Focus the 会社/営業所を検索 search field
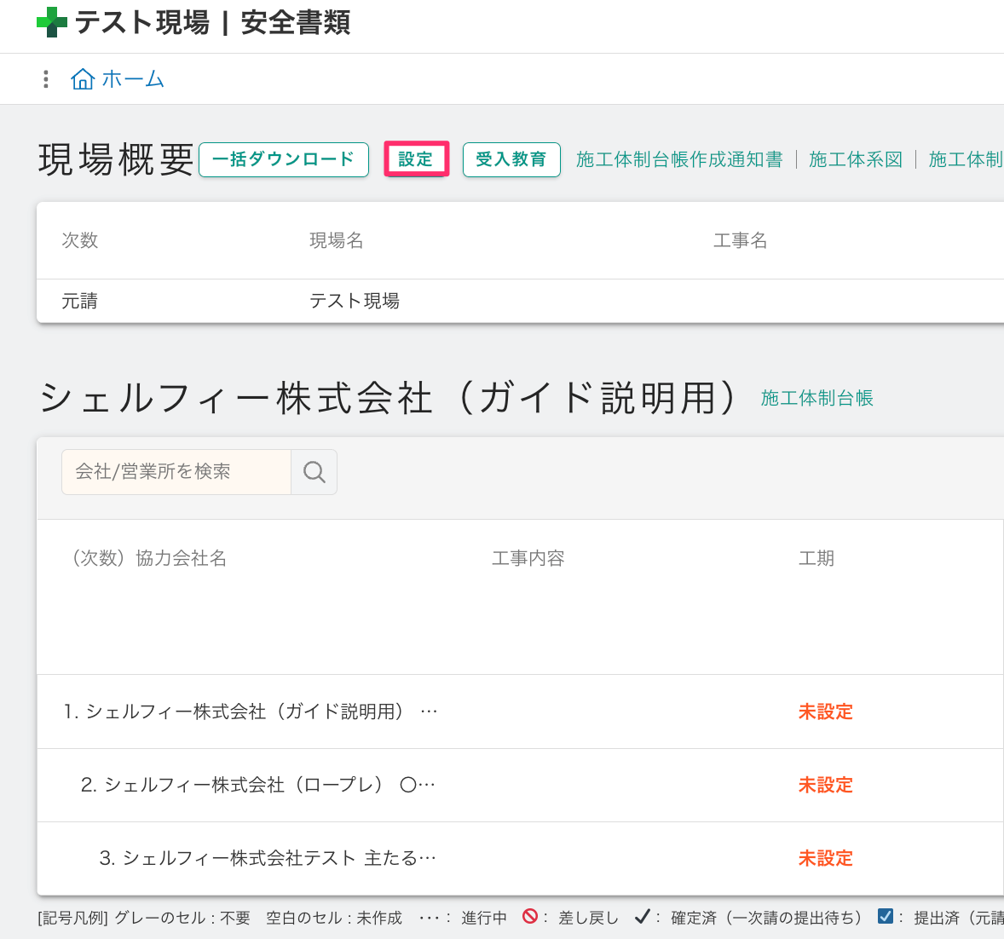 coord(176,472)
